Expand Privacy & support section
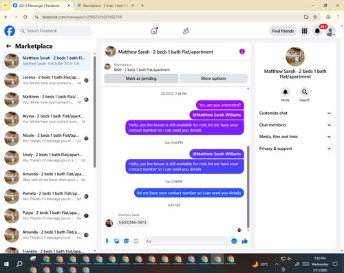 295,149
